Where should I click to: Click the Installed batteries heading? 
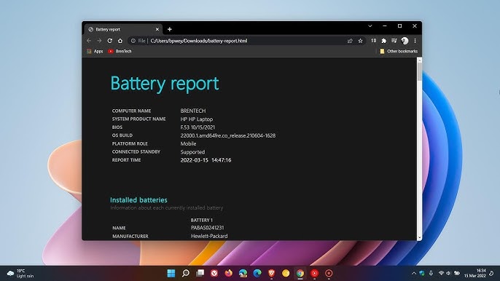[x=138, y=200]
